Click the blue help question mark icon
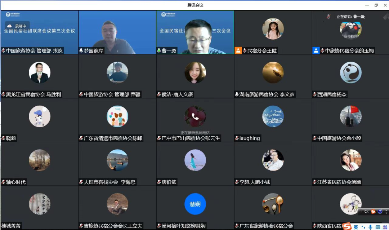 pyautogui.click(x=380, y=212)
